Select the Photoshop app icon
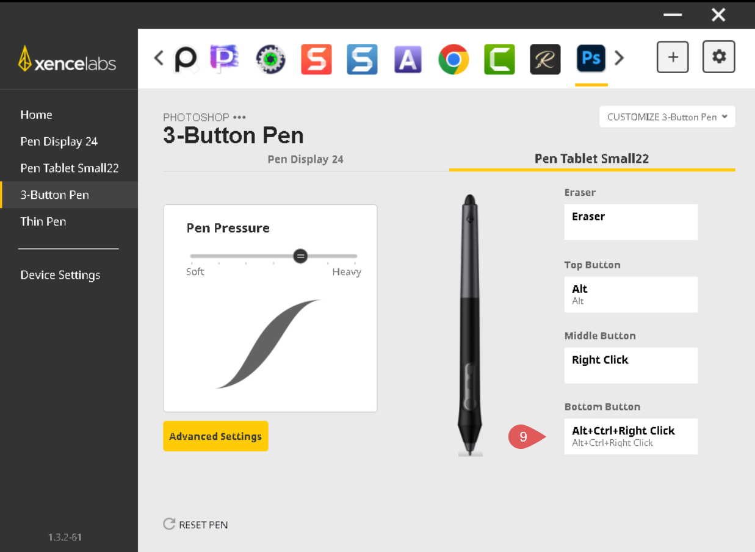Image resolution: width=755 pixels, height=552 pixels. point(591,59)
